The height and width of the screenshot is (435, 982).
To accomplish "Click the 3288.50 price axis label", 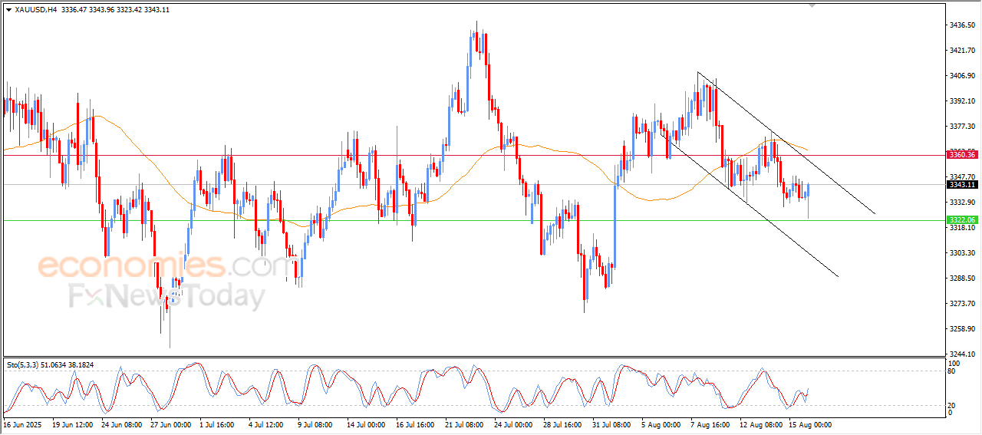I will pyautogui.click(x=962, y=278).
